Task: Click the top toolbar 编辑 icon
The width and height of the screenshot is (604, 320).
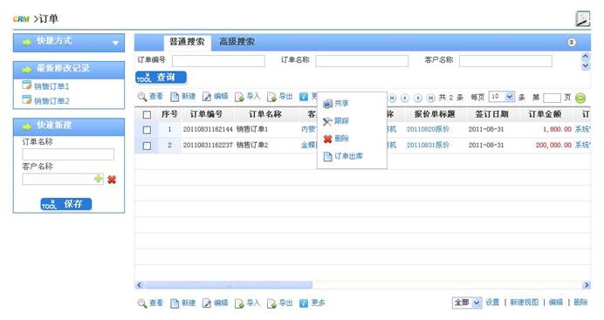Action: (207, 97)
